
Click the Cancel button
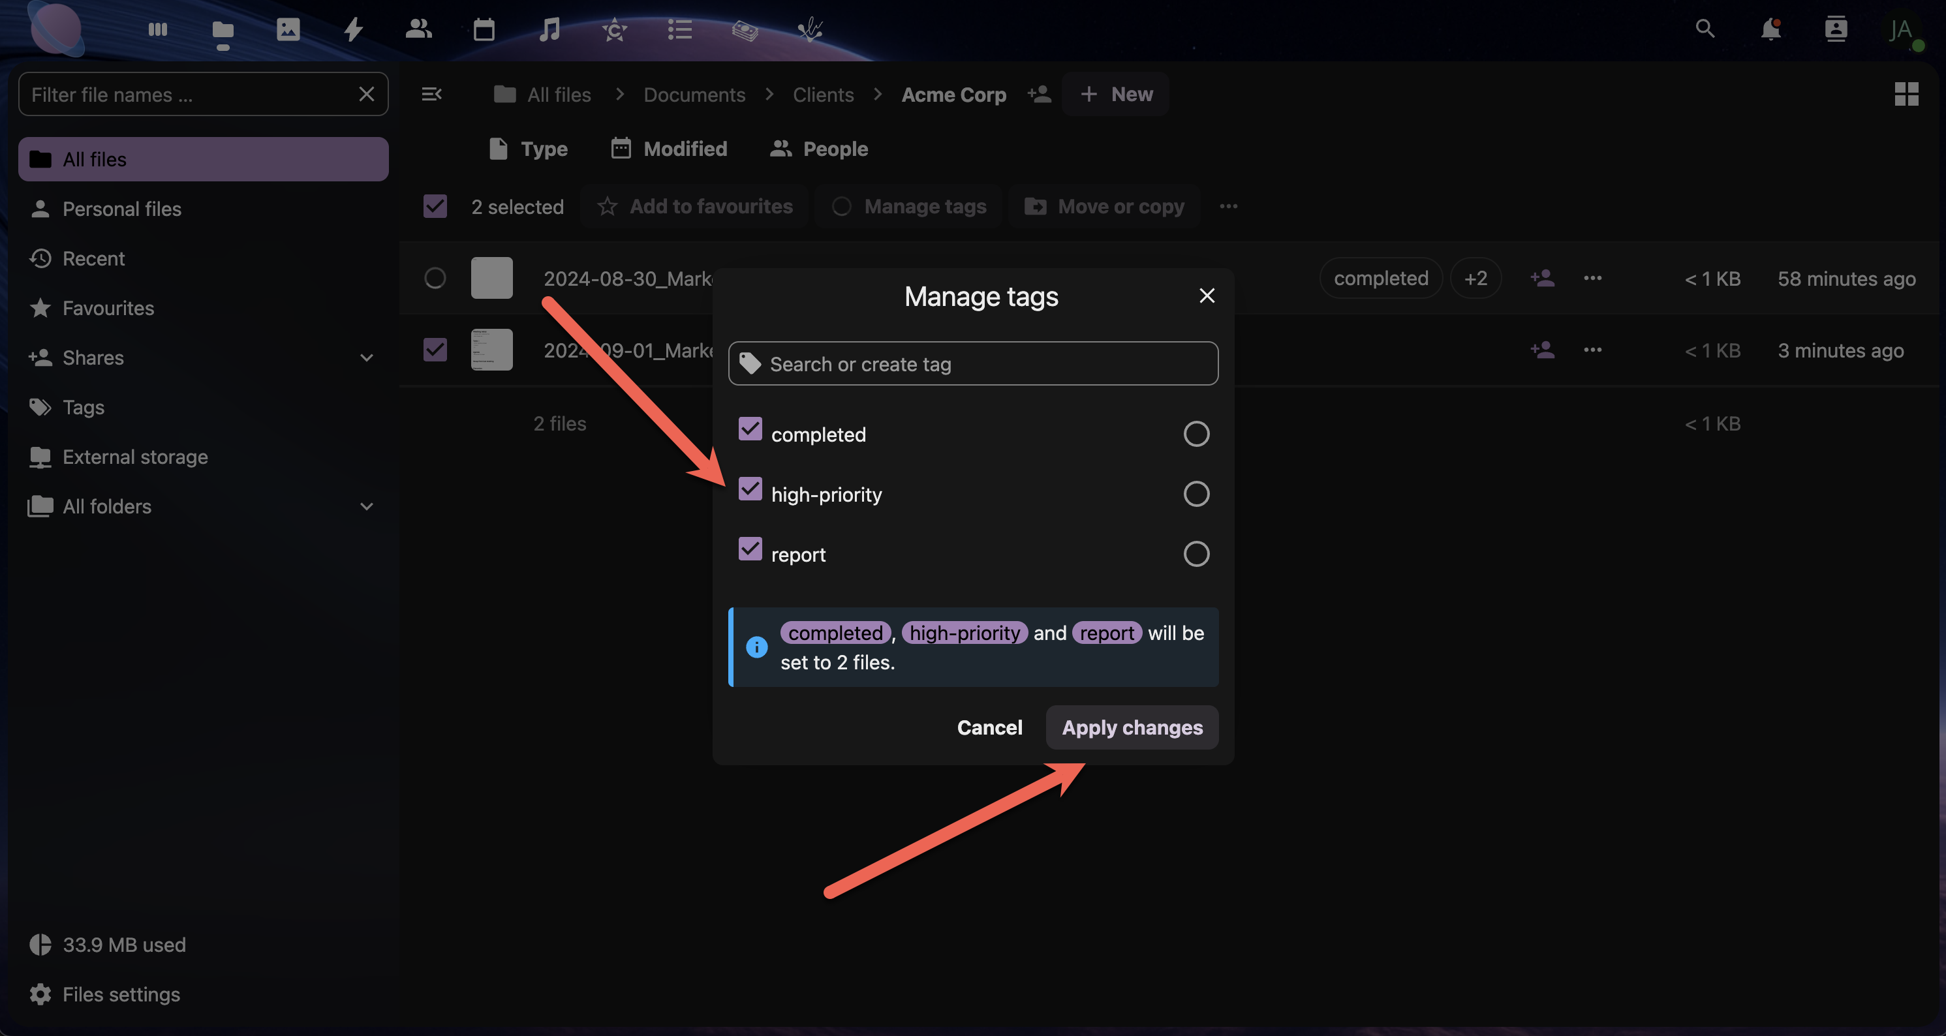pos(989,727)
